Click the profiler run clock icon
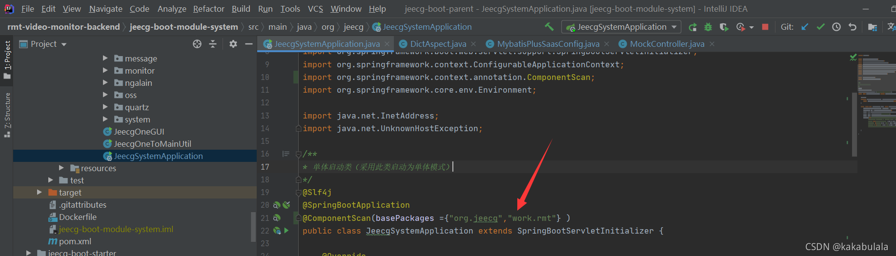Screen dimensions: 896x256 point(741,27)
